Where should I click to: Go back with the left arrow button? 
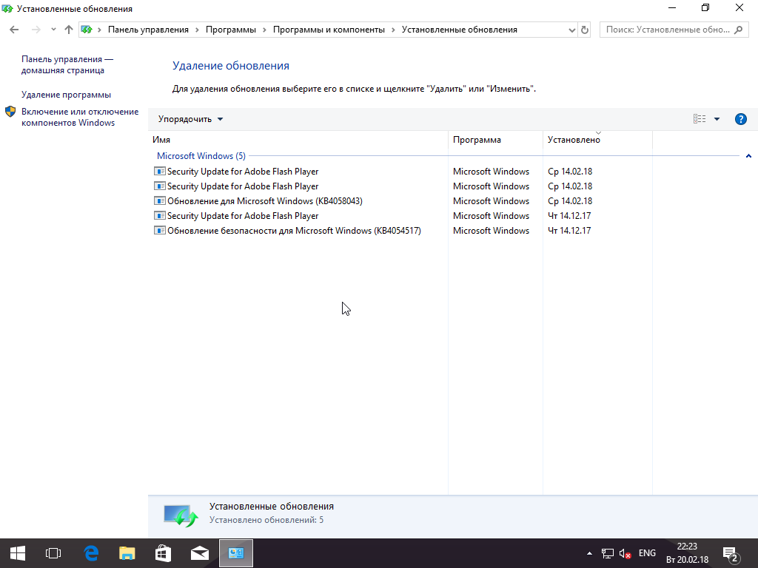[14, 30]
